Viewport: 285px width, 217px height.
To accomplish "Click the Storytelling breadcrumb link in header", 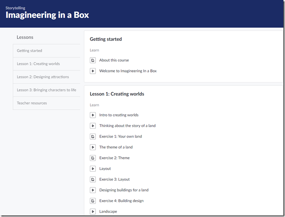I will point(15,8).
